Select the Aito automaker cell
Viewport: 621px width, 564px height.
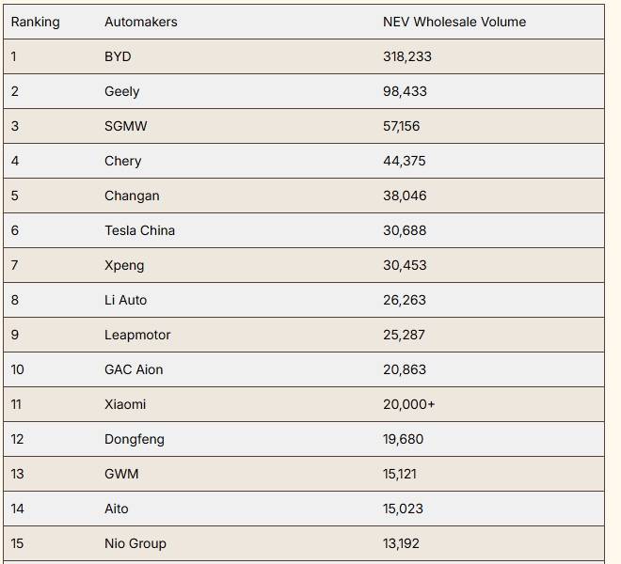[117, 509]
